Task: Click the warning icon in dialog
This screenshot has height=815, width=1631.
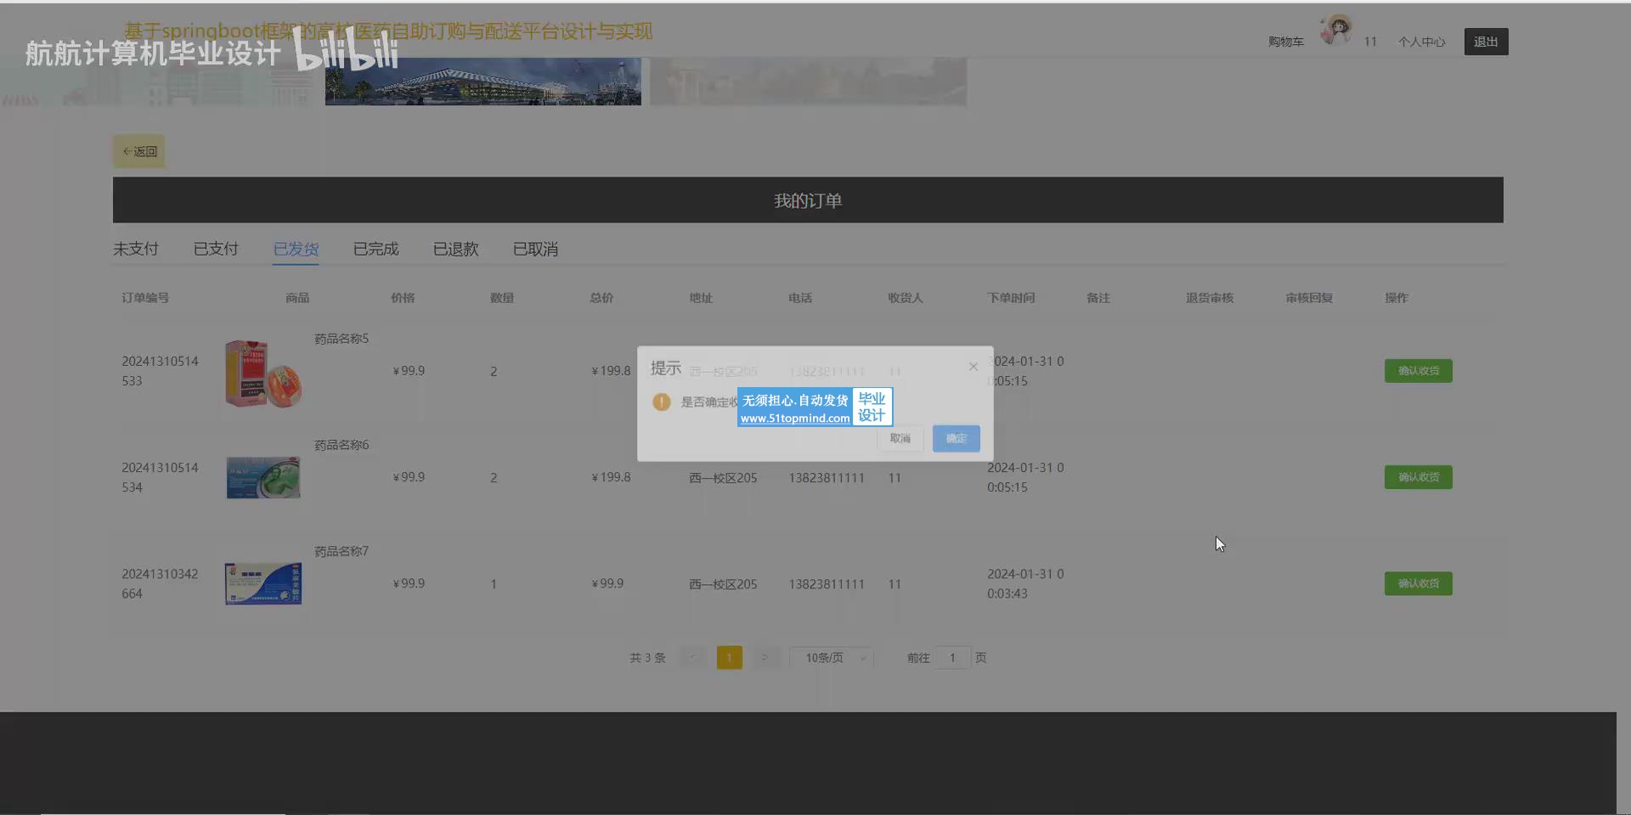Action: [x=662, y=402]
